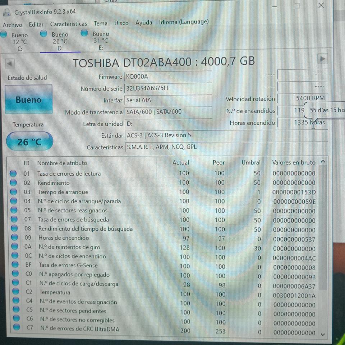Click the drive E: blue status orb

[x=84, y=33]
